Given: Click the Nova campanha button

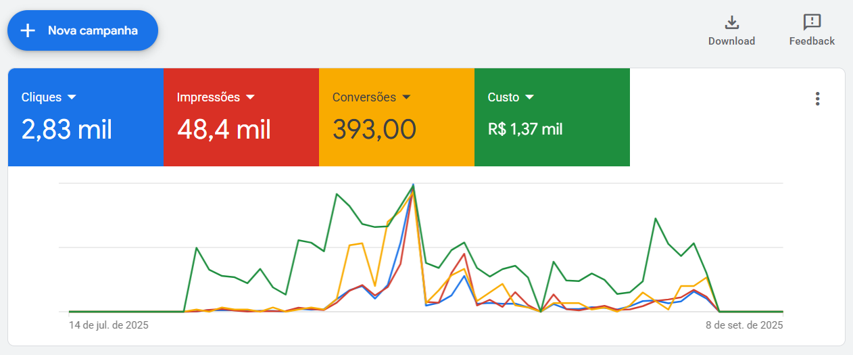Looking at the screenshot, I should click(x=82, y=30).
